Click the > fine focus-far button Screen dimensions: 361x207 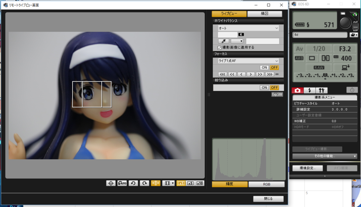251,75
